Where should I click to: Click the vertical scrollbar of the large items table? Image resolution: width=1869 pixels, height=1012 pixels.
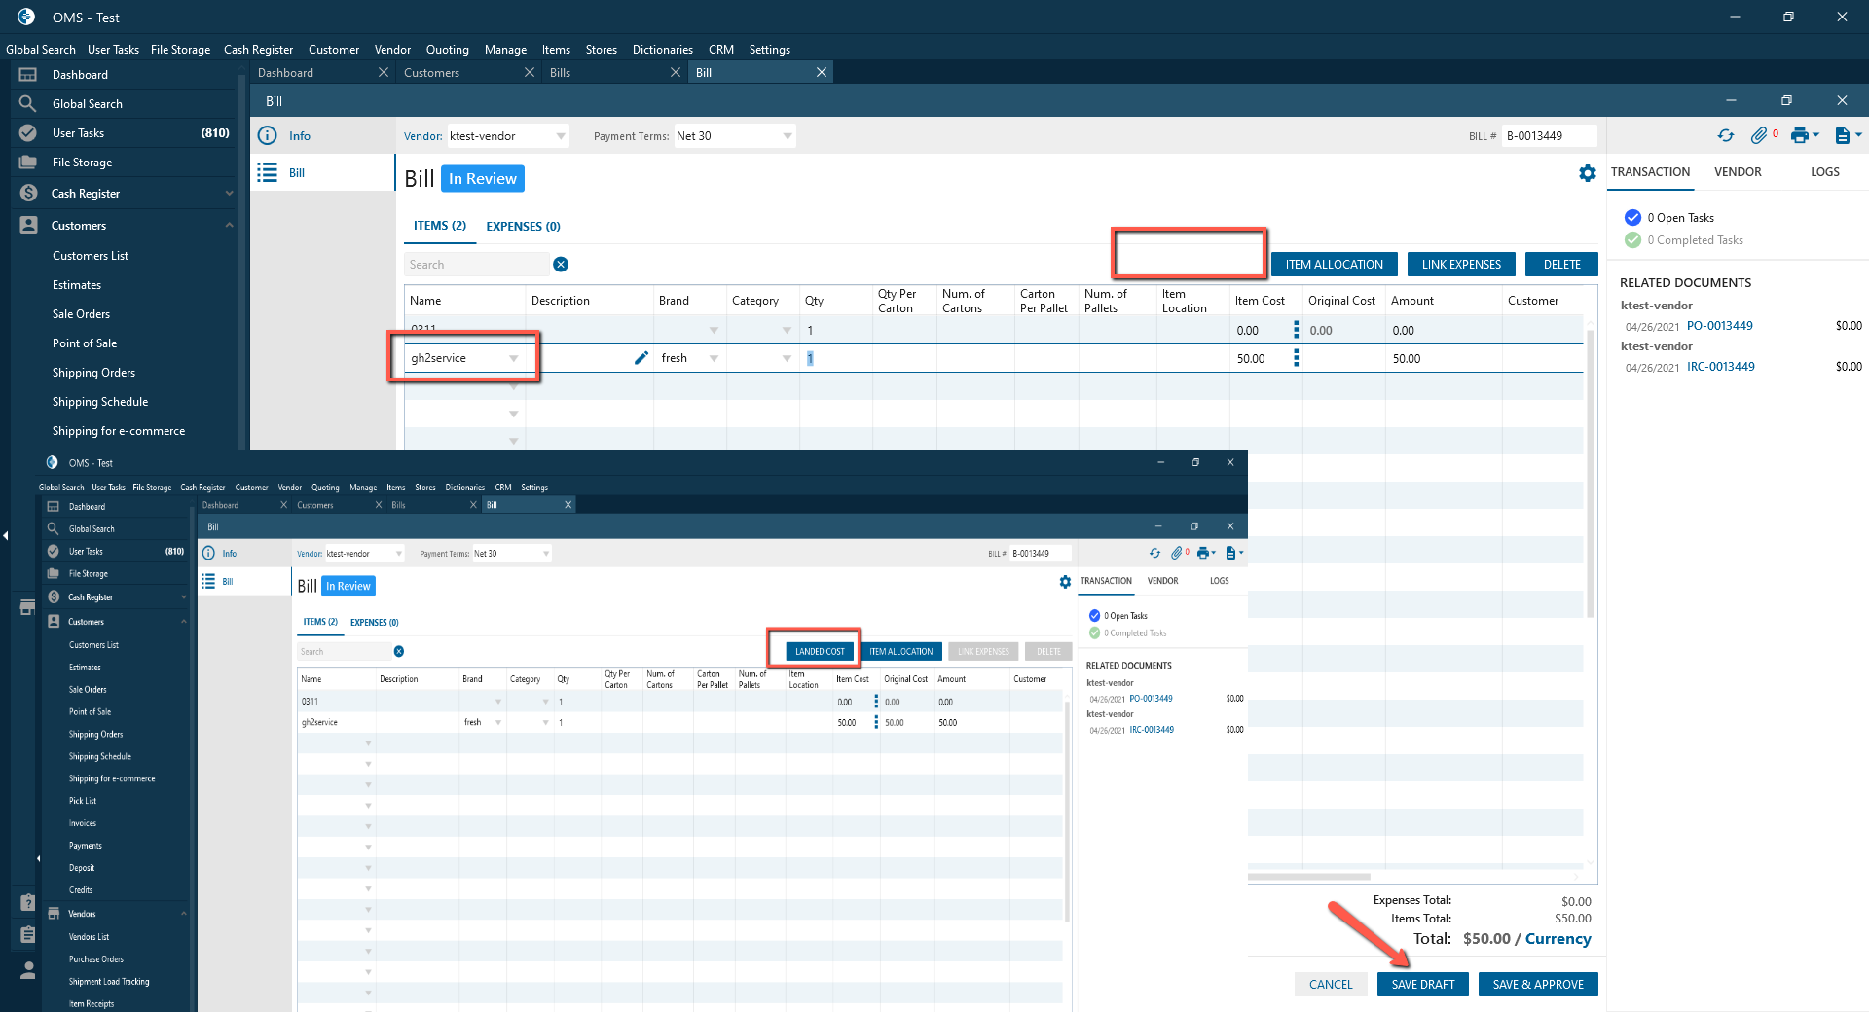click(1591, 474)
